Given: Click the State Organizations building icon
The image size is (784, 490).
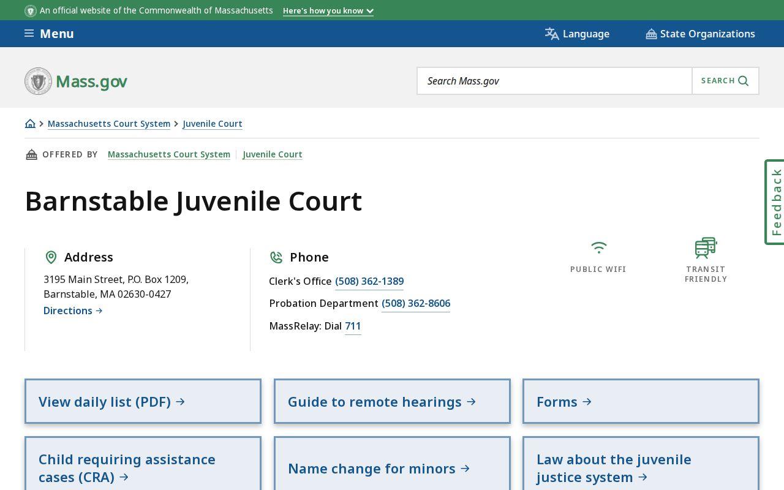Looking at the screenshot, I should pyautogui.click(x=651, y=34).
